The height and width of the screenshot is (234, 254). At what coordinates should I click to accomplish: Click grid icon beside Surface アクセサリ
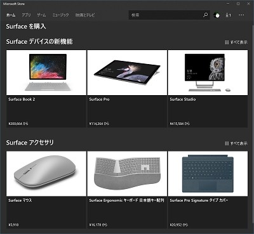pos(227,143)
